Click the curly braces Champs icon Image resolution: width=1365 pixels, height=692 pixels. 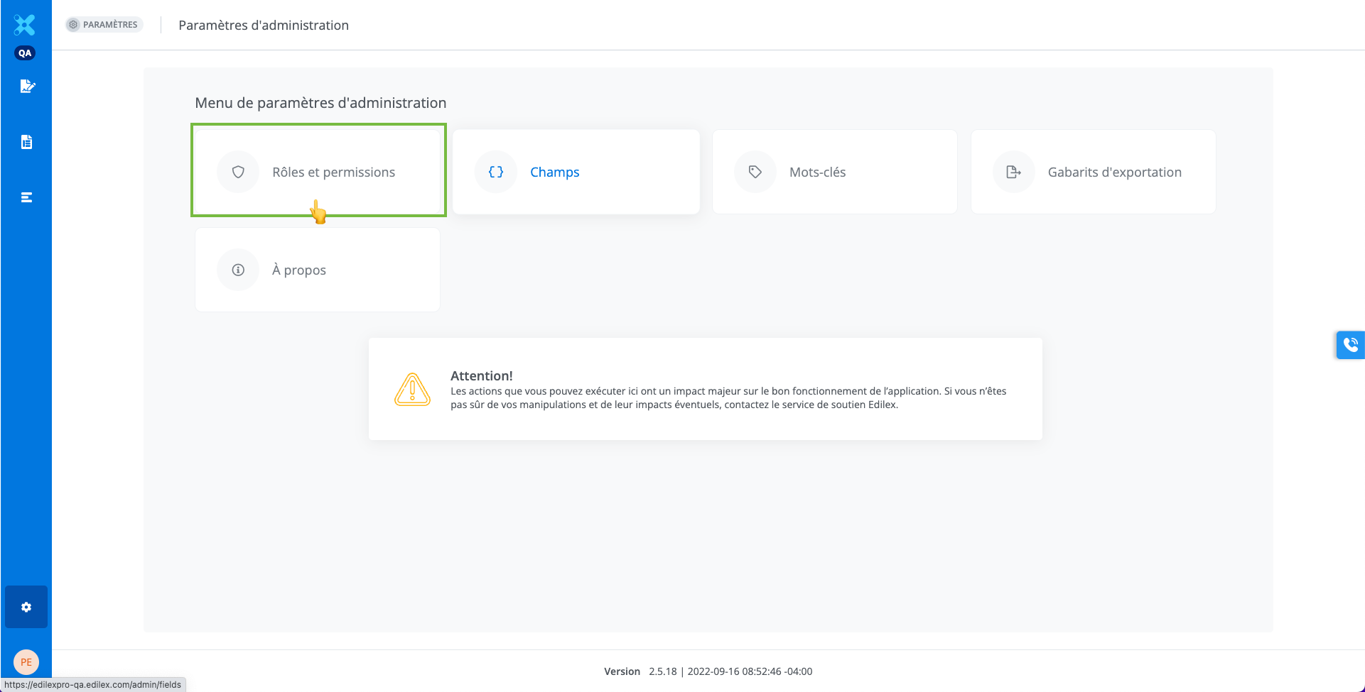[x=496, y=172]
